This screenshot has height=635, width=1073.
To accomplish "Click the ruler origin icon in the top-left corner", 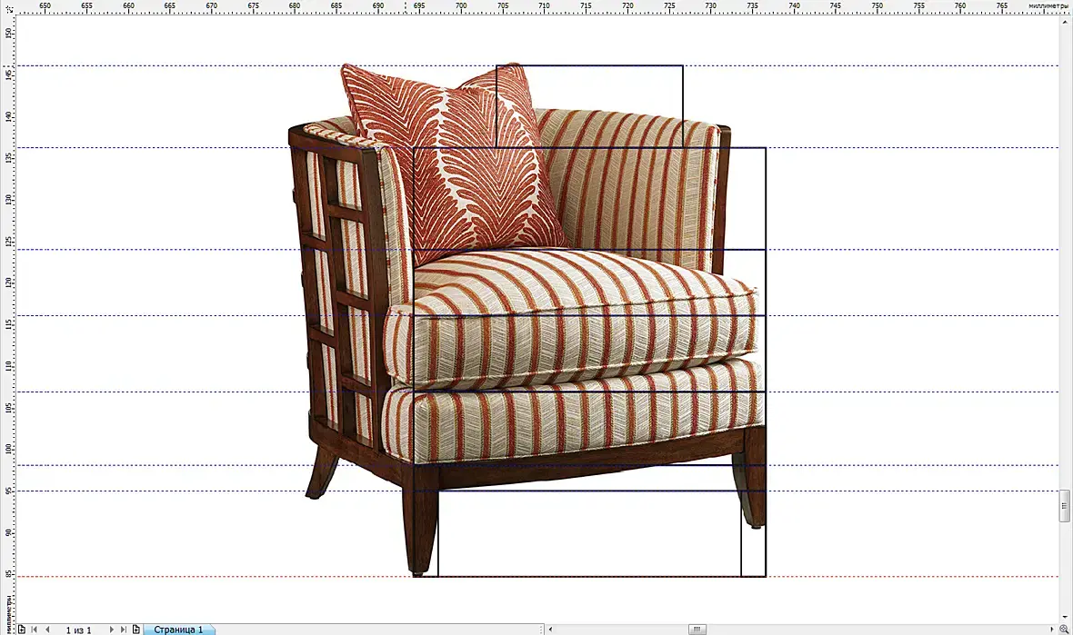I will pos(8,9).
